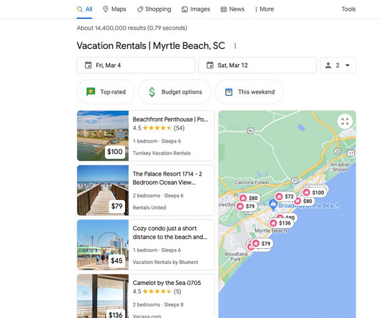Click the check-in calendar icon
This screenshot has width=381, height=318.
coord(88,65)
